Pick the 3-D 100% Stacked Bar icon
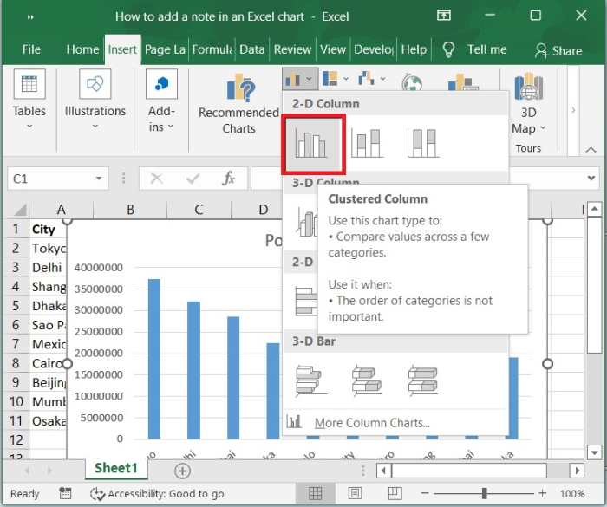 (422, 380)
